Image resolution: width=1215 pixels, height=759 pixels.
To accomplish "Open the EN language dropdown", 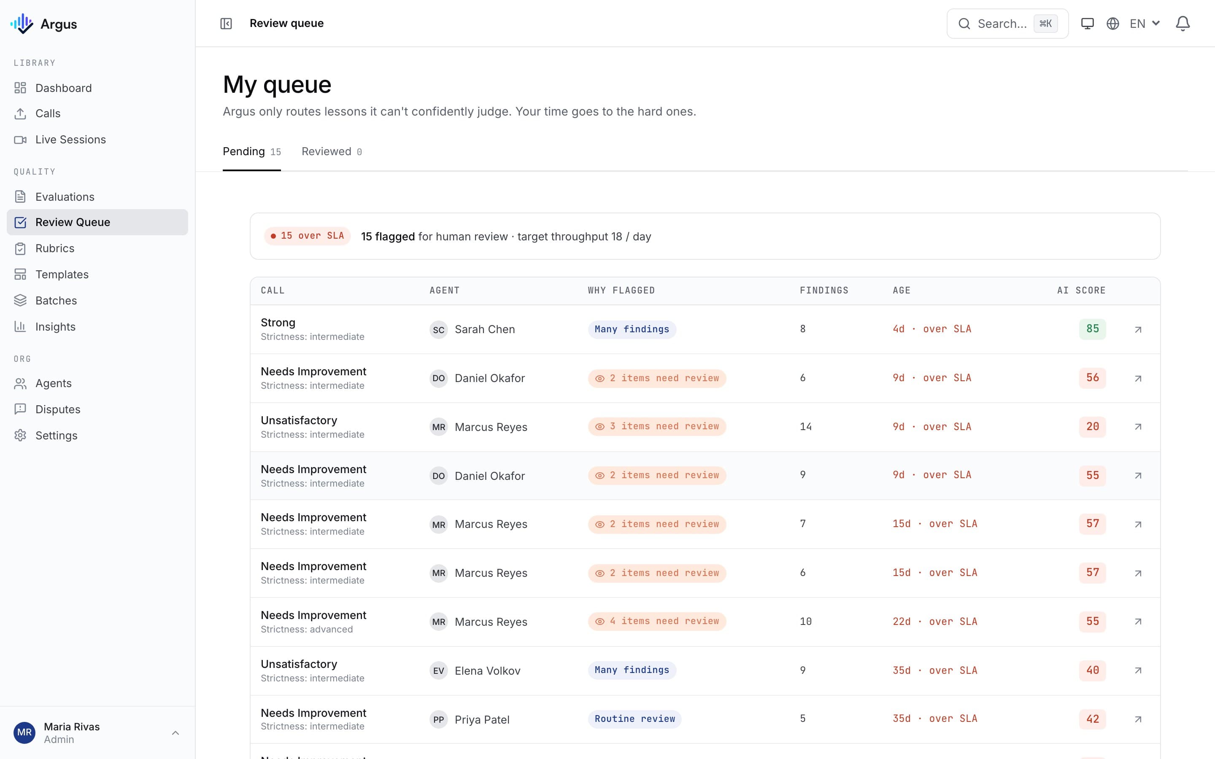I will click(x=1144, y=24).
